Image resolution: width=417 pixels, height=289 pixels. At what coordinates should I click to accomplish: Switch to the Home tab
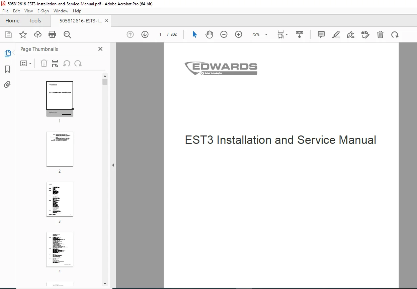click(12, 21)
